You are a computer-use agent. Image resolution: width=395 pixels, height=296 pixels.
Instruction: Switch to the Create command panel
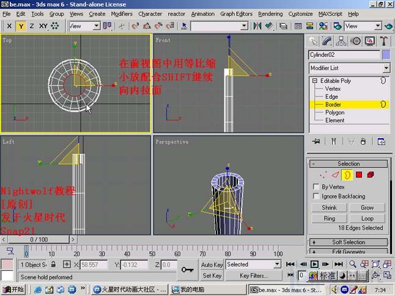[313, 42]
